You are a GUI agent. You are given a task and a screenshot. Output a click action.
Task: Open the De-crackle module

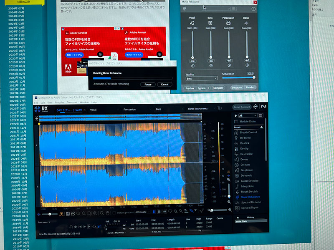click(244, 154)
